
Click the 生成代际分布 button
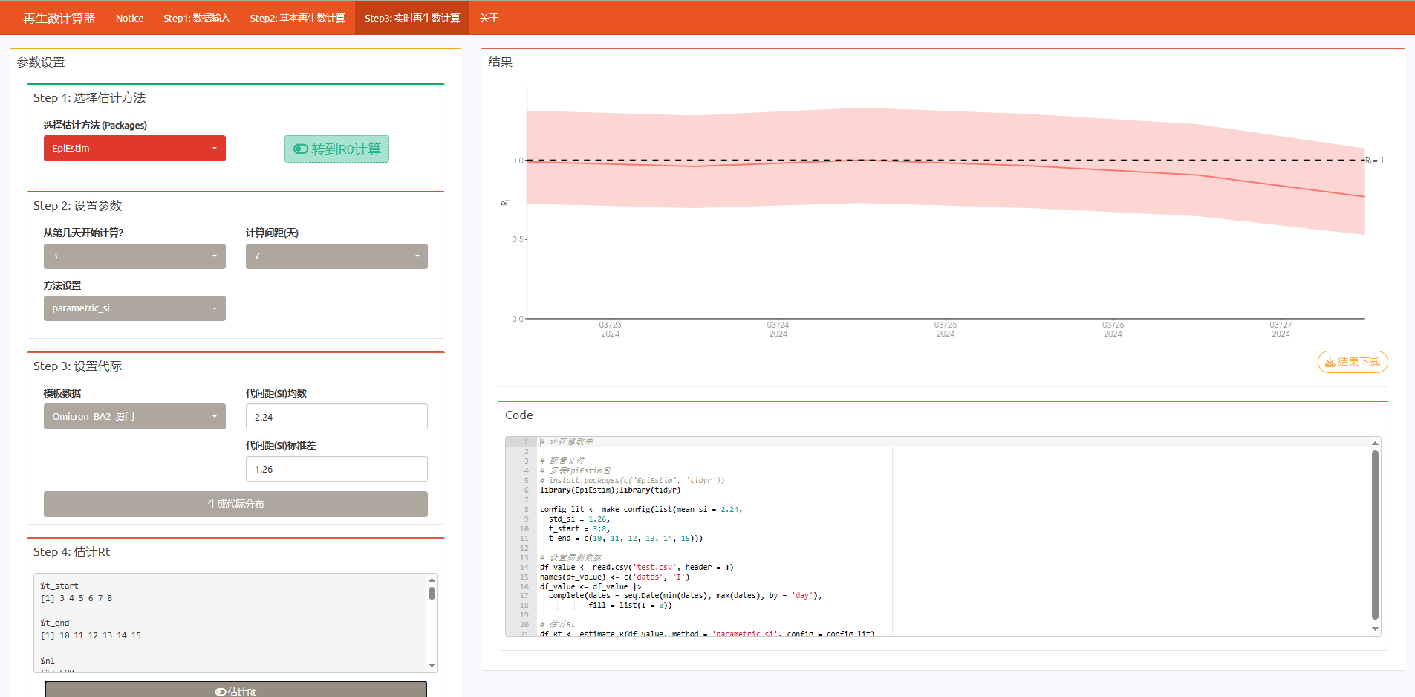235,504
